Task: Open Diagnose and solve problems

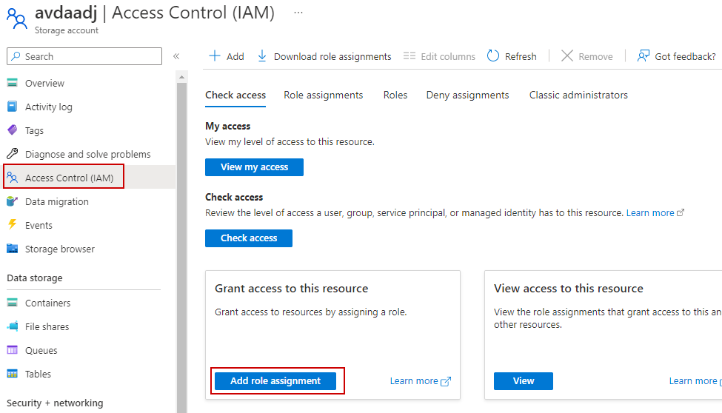Action: click(x=87, y=155)
